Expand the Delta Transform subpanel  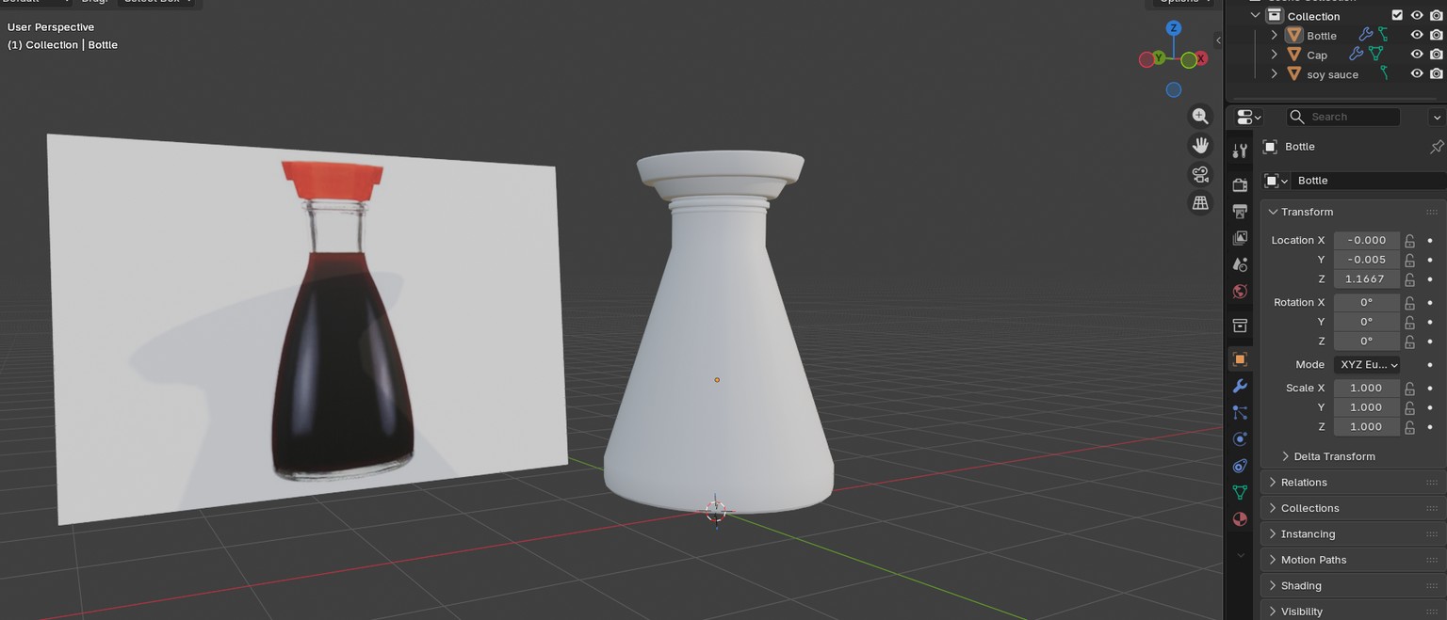coord(1286,456)
